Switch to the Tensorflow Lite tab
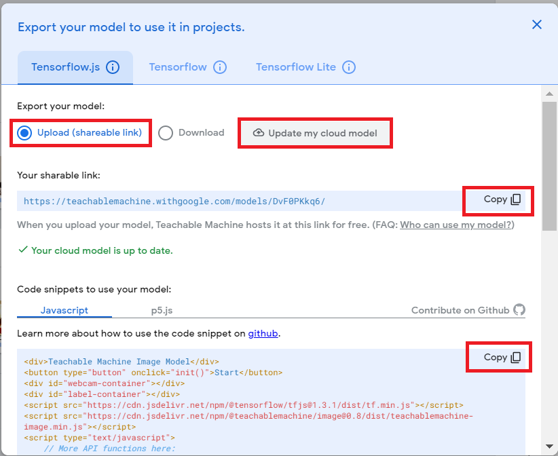 point(296,67)
